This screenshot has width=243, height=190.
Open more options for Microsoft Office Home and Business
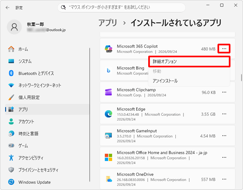[224, 157]
